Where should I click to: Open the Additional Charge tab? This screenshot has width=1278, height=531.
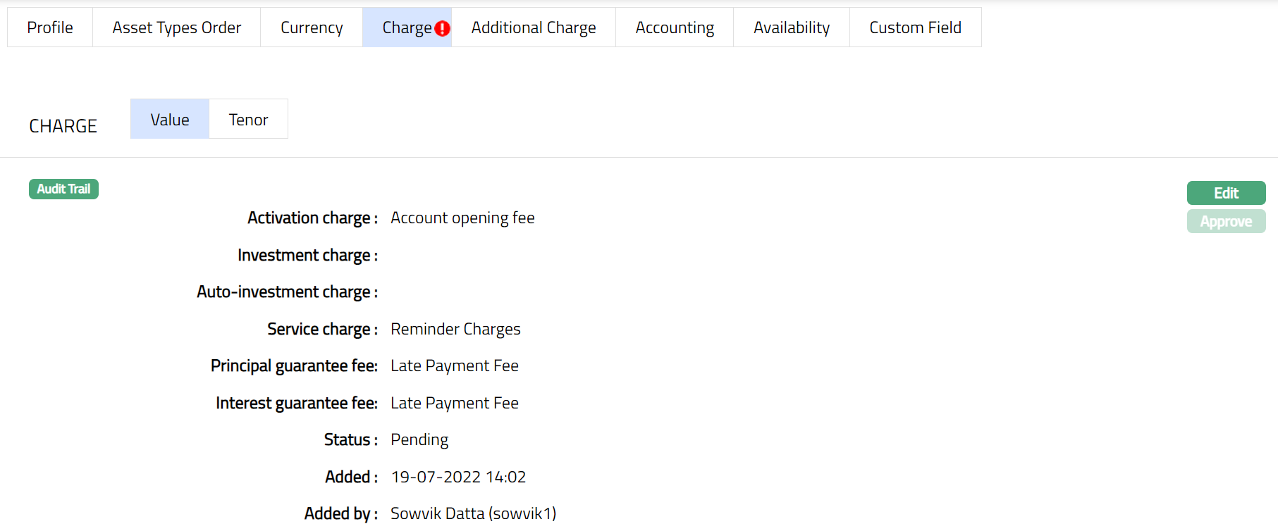(534, 27)
